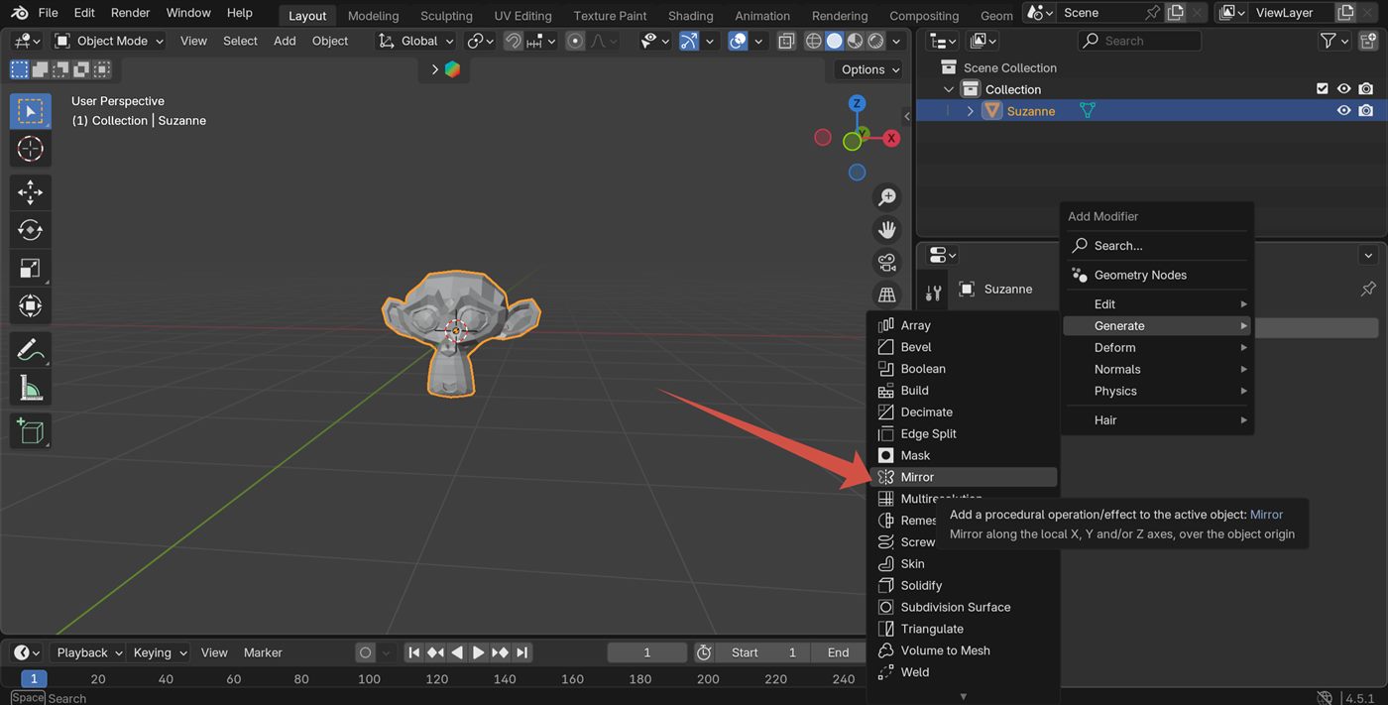The height and width of the screenshot is (705, 1388).
Task: Open Global transform orientation dropdown
Action: coord(416,41)
